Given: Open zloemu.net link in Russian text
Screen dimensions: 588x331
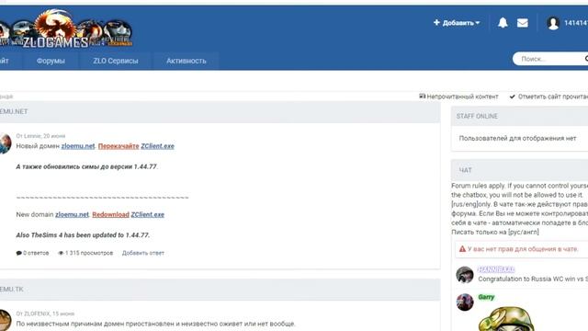Looking at the screenshot, I should point(78,146).
